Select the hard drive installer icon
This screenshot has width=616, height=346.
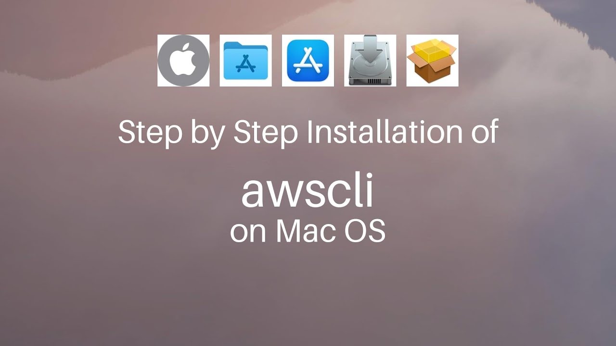pos(370,61)
